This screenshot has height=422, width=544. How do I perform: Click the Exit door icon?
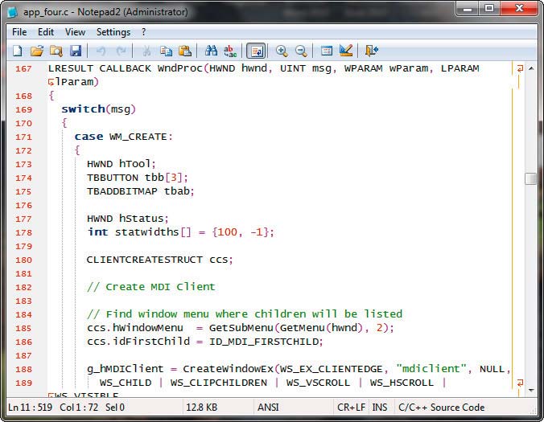372,51
